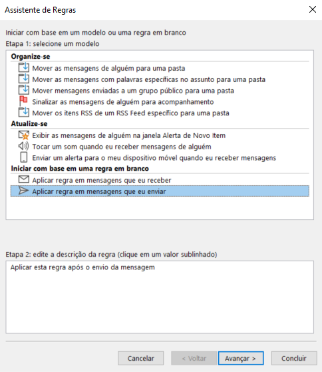Click inside the Etapa 2 rule description box
This screenshot has height=372, width=322.
click(160, 297)
